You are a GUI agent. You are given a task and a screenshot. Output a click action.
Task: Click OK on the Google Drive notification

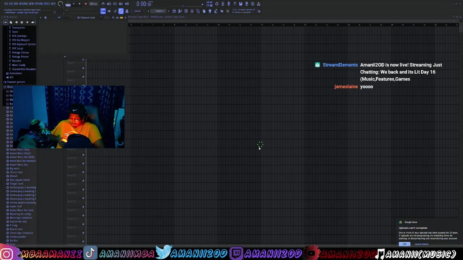pyautogui.click(x=404, y=244)
